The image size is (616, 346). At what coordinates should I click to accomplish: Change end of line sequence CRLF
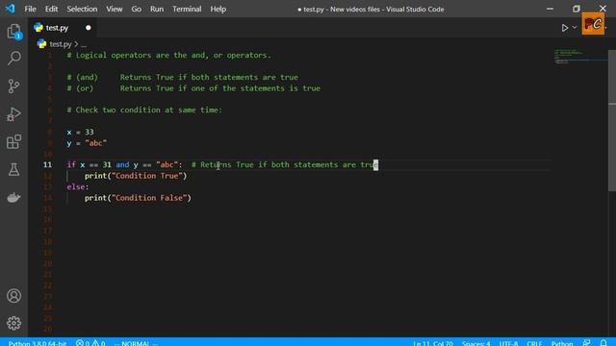(534, 343)
